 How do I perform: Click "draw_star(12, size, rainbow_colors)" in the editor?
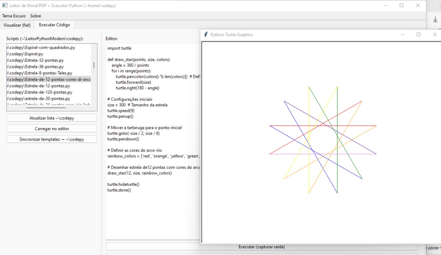click(139, 173)
